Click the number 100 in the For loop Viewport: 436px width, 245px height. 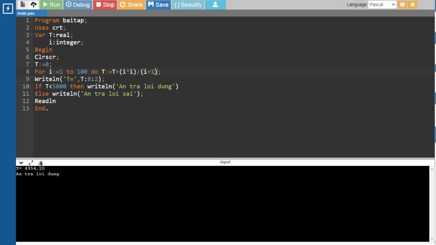pyautogui.click(x=82, y=71)
